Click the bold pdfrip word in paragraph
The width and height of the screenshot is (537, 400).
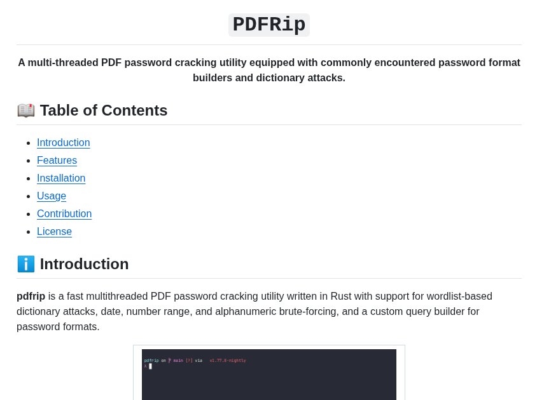31,296
